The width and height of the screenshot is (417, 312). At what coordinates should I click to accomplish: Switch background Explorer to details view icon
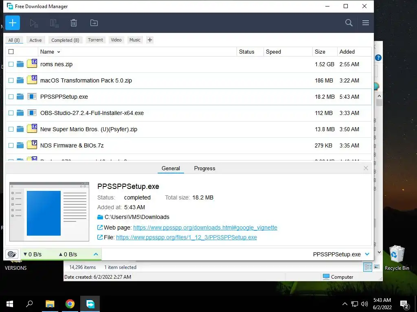[x=368, y=267]
